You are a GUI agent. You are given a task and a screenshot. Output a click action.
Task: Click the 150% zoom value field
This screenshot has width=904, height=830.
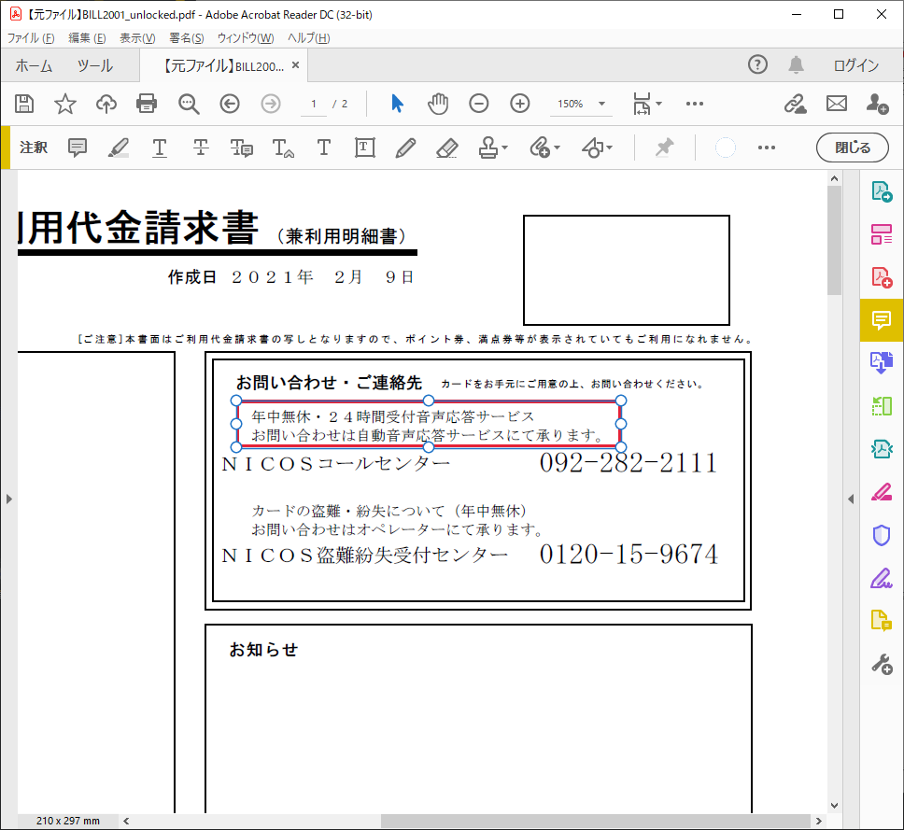(571, 104)
